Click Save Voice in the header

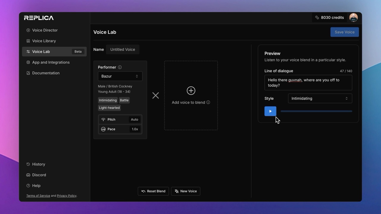[344, 32]
